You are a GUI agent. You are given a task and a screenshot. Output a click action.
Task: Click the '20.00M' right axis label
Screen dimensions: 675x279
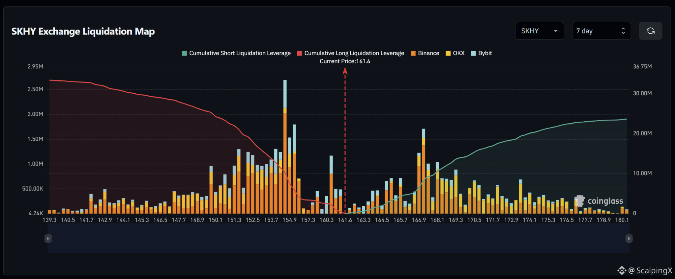click(642, 133)
